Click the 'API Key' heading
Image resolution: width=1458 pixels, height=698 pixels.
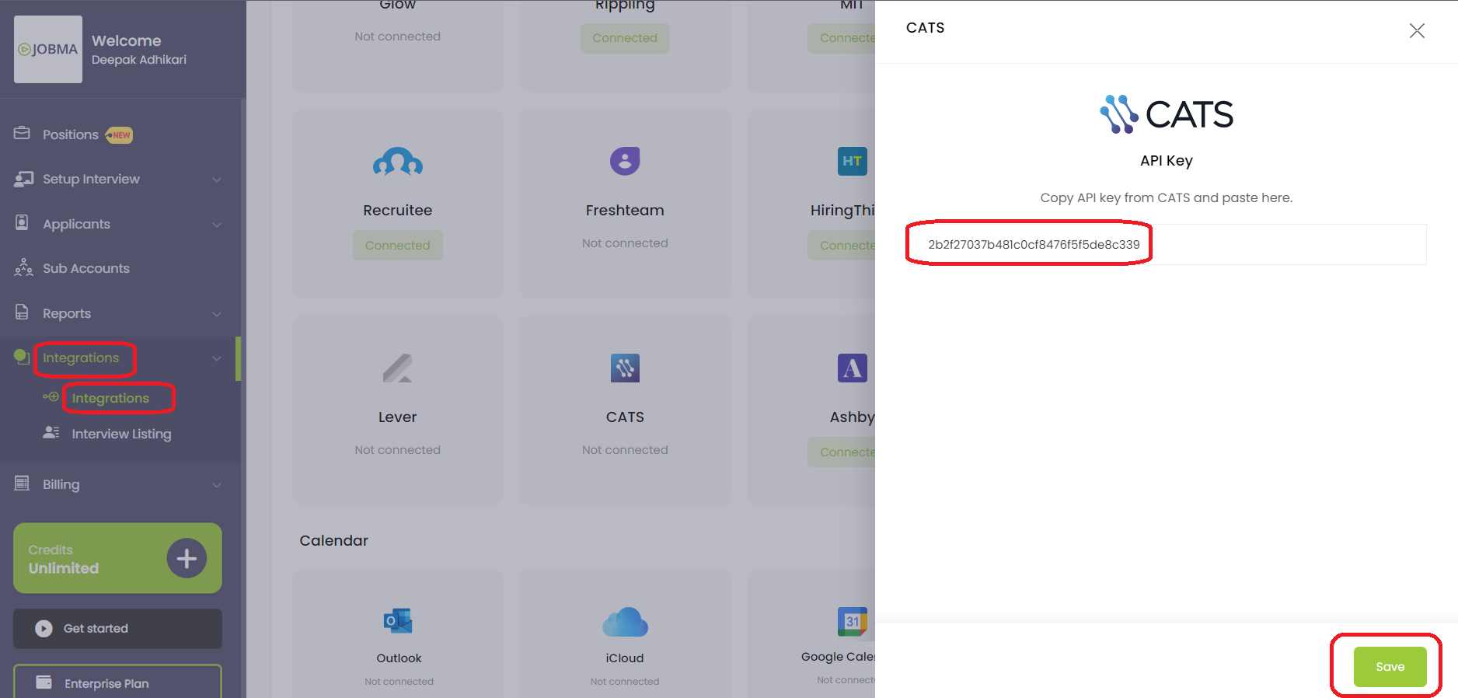point(1167,161)
